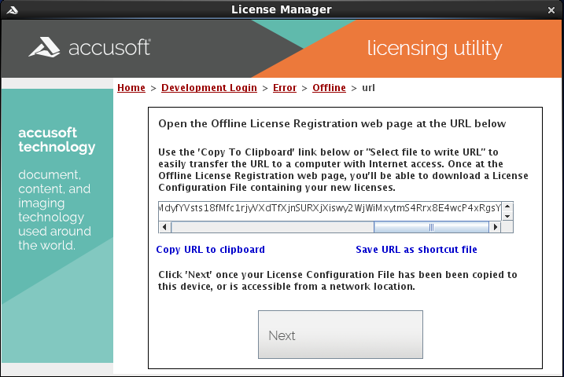Copy URL to clipboard
The width and height of the screenshot is (564, 377).
[x=210, y=250]
